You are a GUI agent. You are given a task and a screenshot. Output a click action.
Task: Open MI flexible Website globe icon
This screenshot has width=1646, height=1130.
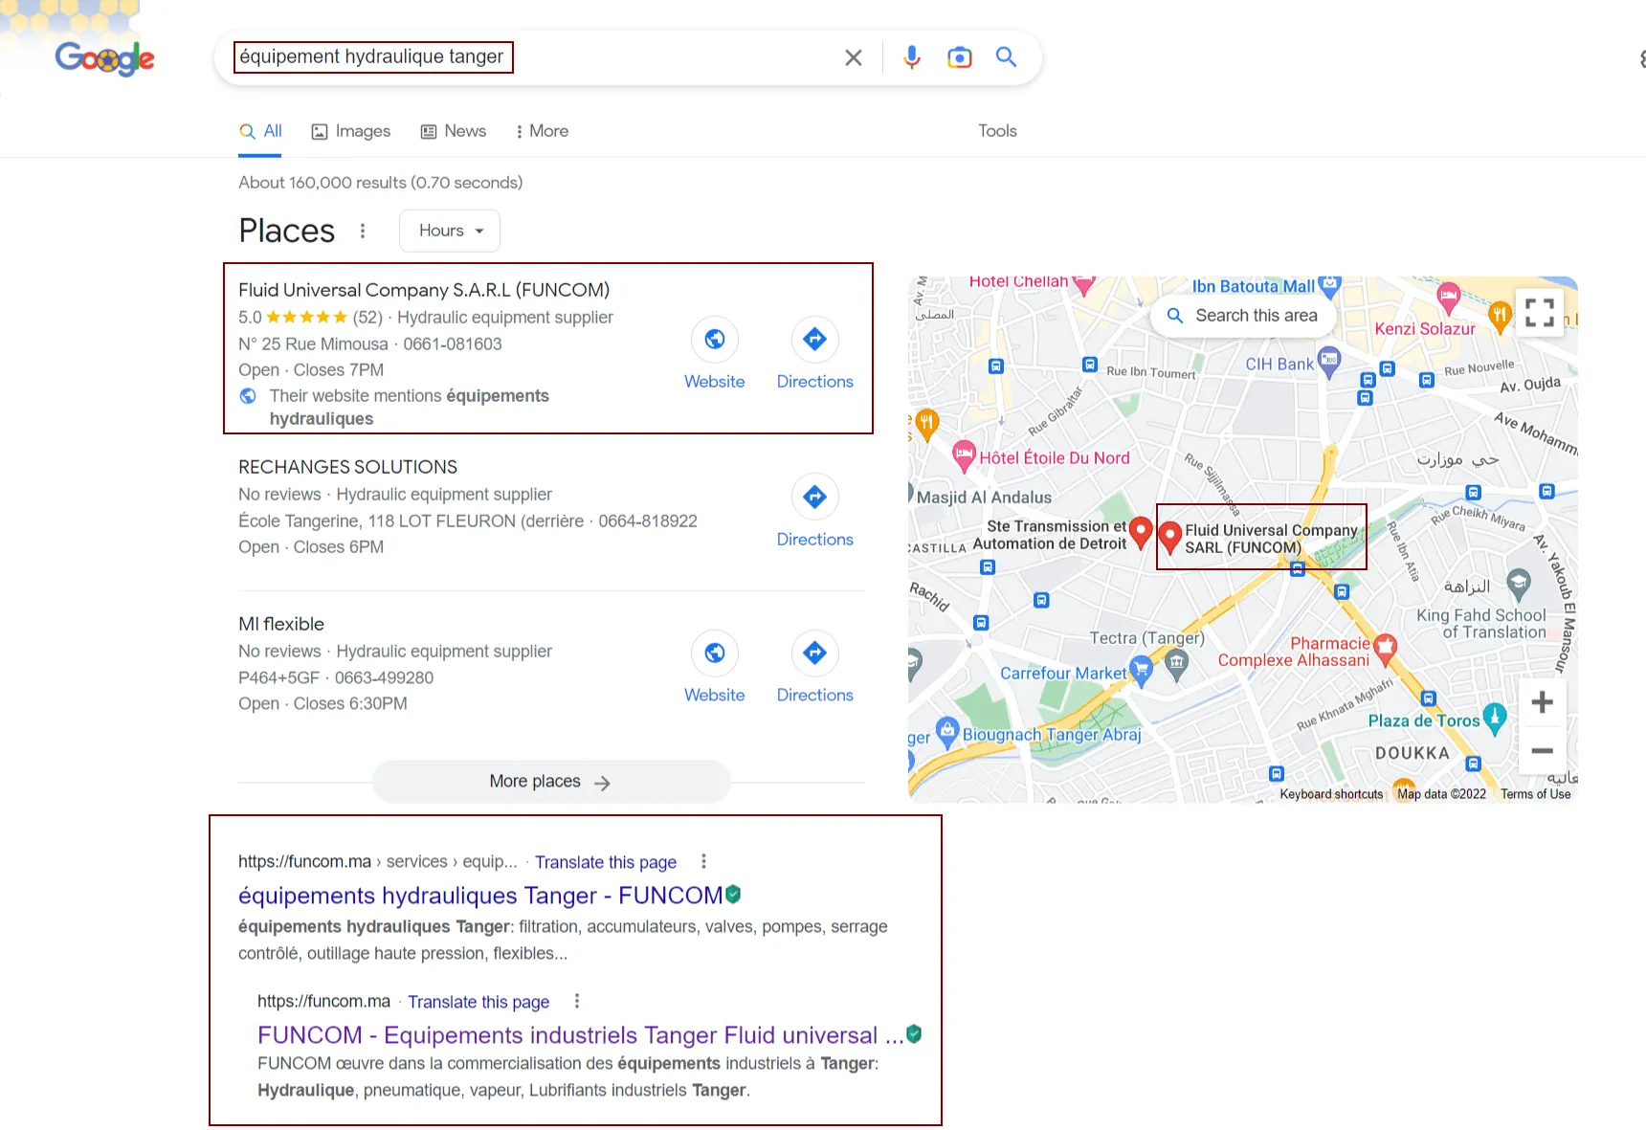(715, 653)
